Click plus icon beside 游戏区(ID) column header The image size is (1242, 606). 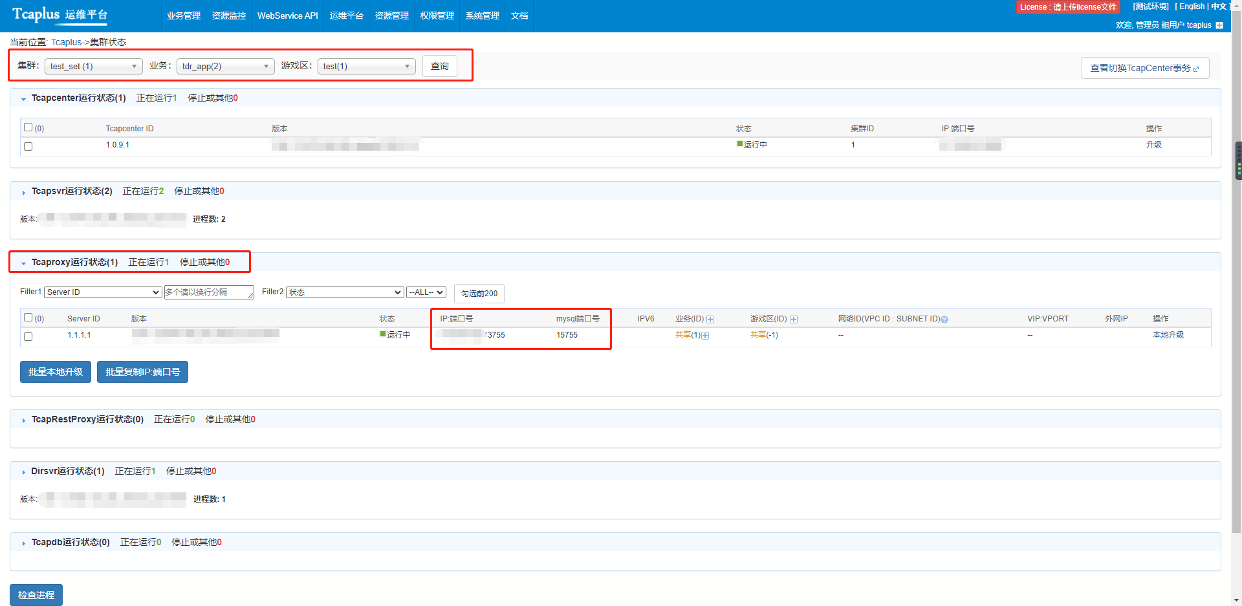coord(794,319)
